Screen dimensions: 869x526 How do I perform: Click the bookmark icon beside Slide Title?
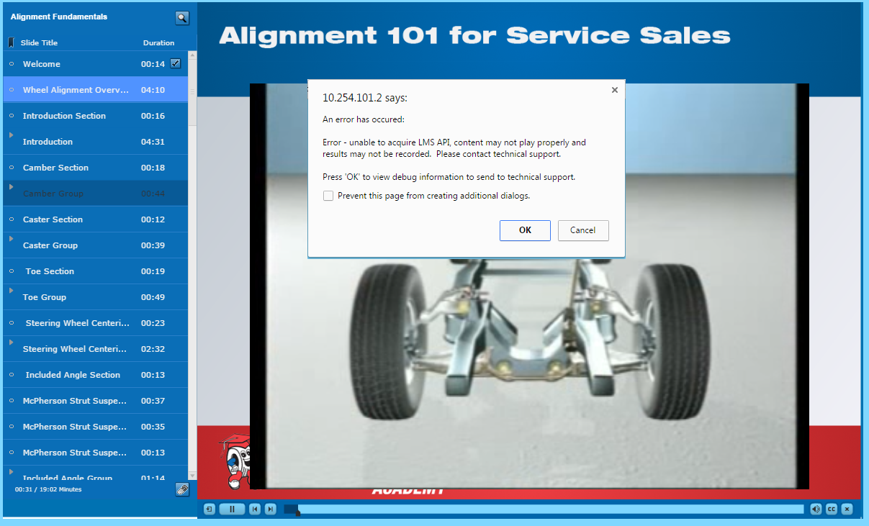pyautogui.click(x=11, y=42)
